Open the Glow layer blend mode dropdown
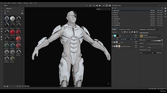This screenshot has height=93, width=167. (x=136, y=35)
